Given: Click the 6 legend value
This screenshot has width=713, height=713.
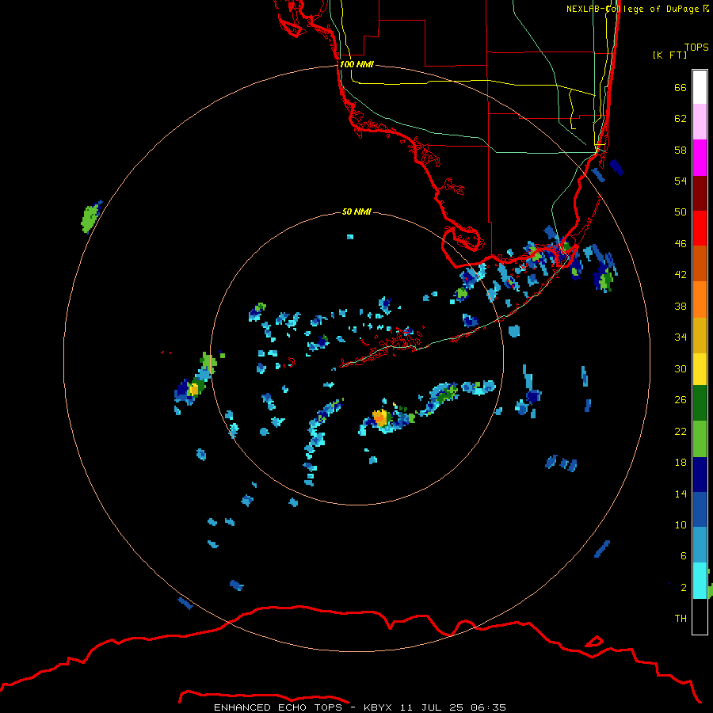Looking at the screenshot, I should 683,555.
